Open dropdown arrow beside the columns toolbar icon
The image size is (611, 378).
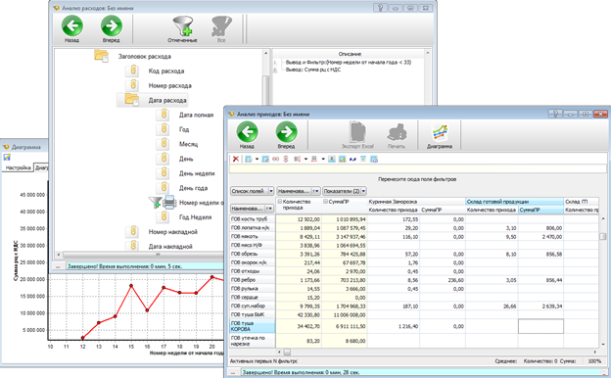click(305, 159)
